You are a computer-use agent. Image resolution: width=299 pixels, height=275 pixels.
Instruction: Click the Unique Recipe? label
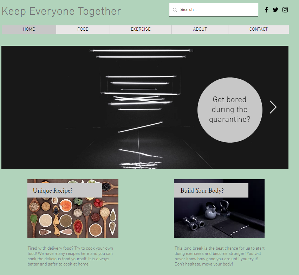pyautogui.click(x=53, y=190)
